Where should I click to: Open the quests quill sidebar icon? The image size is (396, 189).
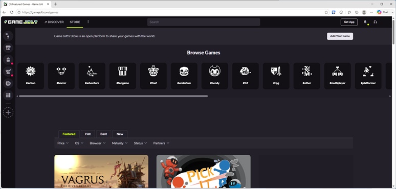pyautogui.click(x=8, y=72)
